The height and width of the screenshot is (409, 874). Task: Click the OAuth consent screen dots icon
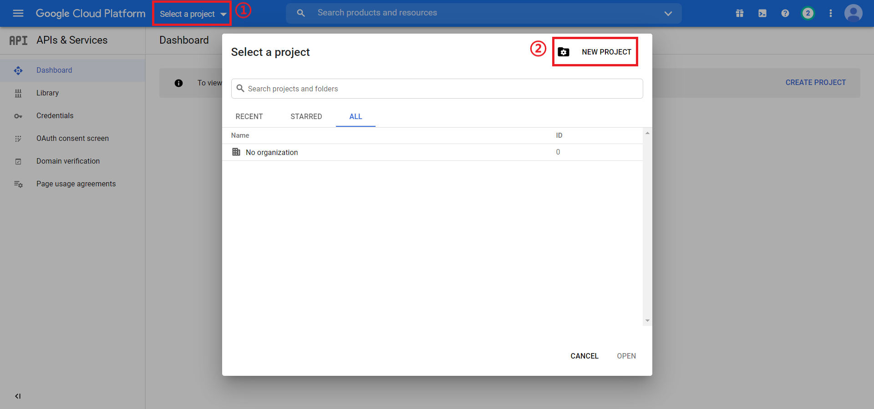click(x=18, y=139)
